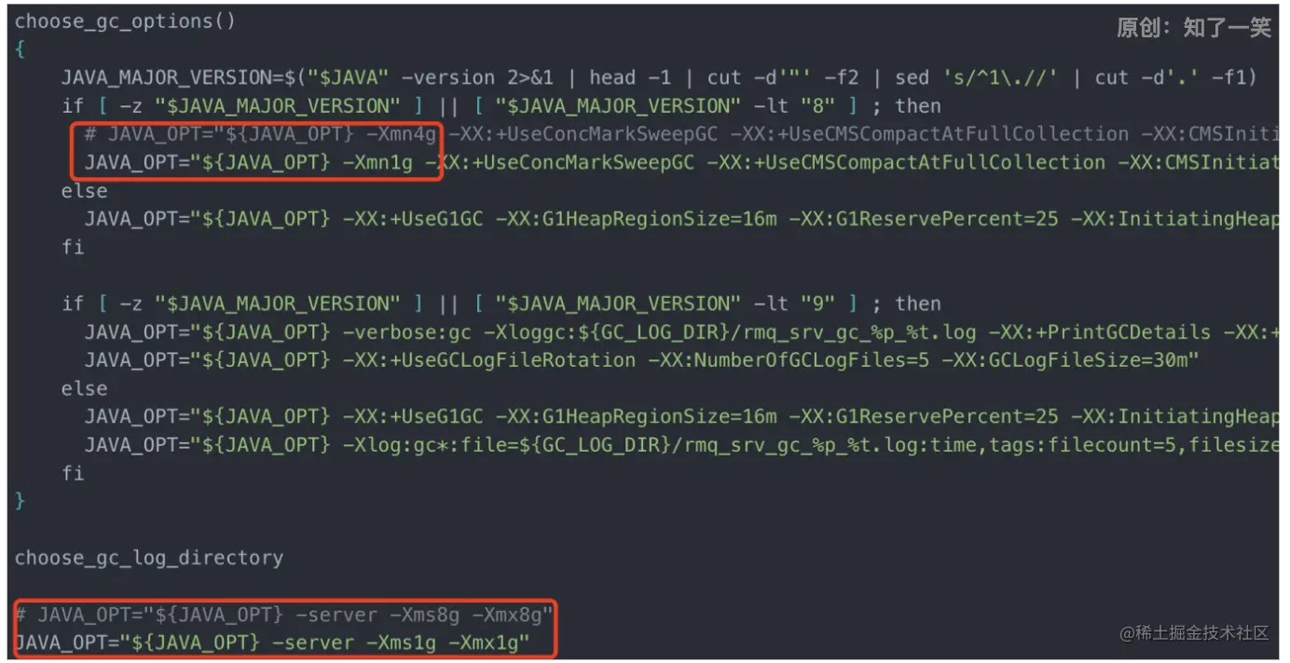Click the second else keyword

[85, 388]
